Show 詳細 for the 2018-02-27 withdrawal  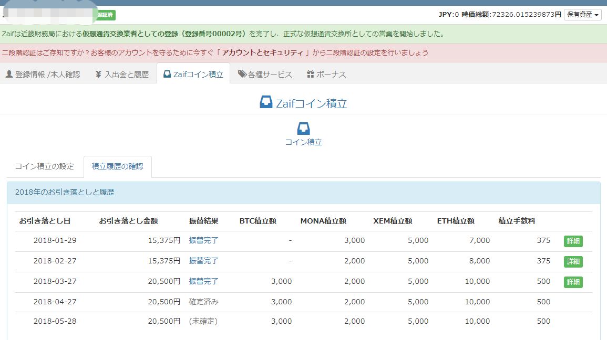point(573,261)
